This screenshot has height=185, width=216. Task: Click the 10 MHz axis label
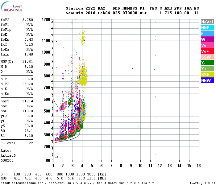[140, 166]
